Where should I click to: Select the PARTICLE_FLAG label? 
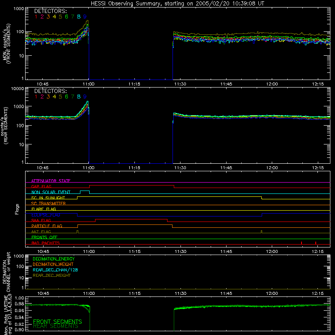(47, 226)
